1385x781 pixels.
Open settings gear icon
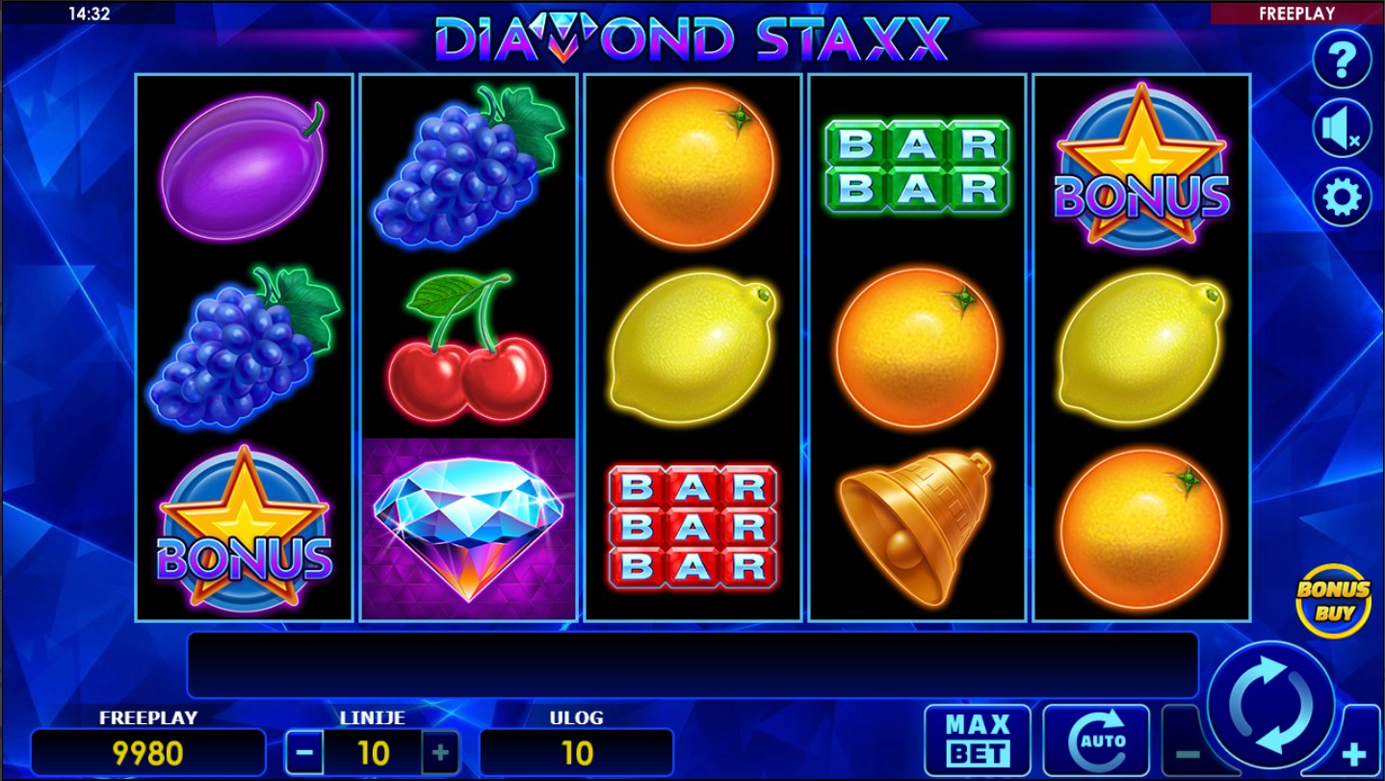pos(1342,197)
